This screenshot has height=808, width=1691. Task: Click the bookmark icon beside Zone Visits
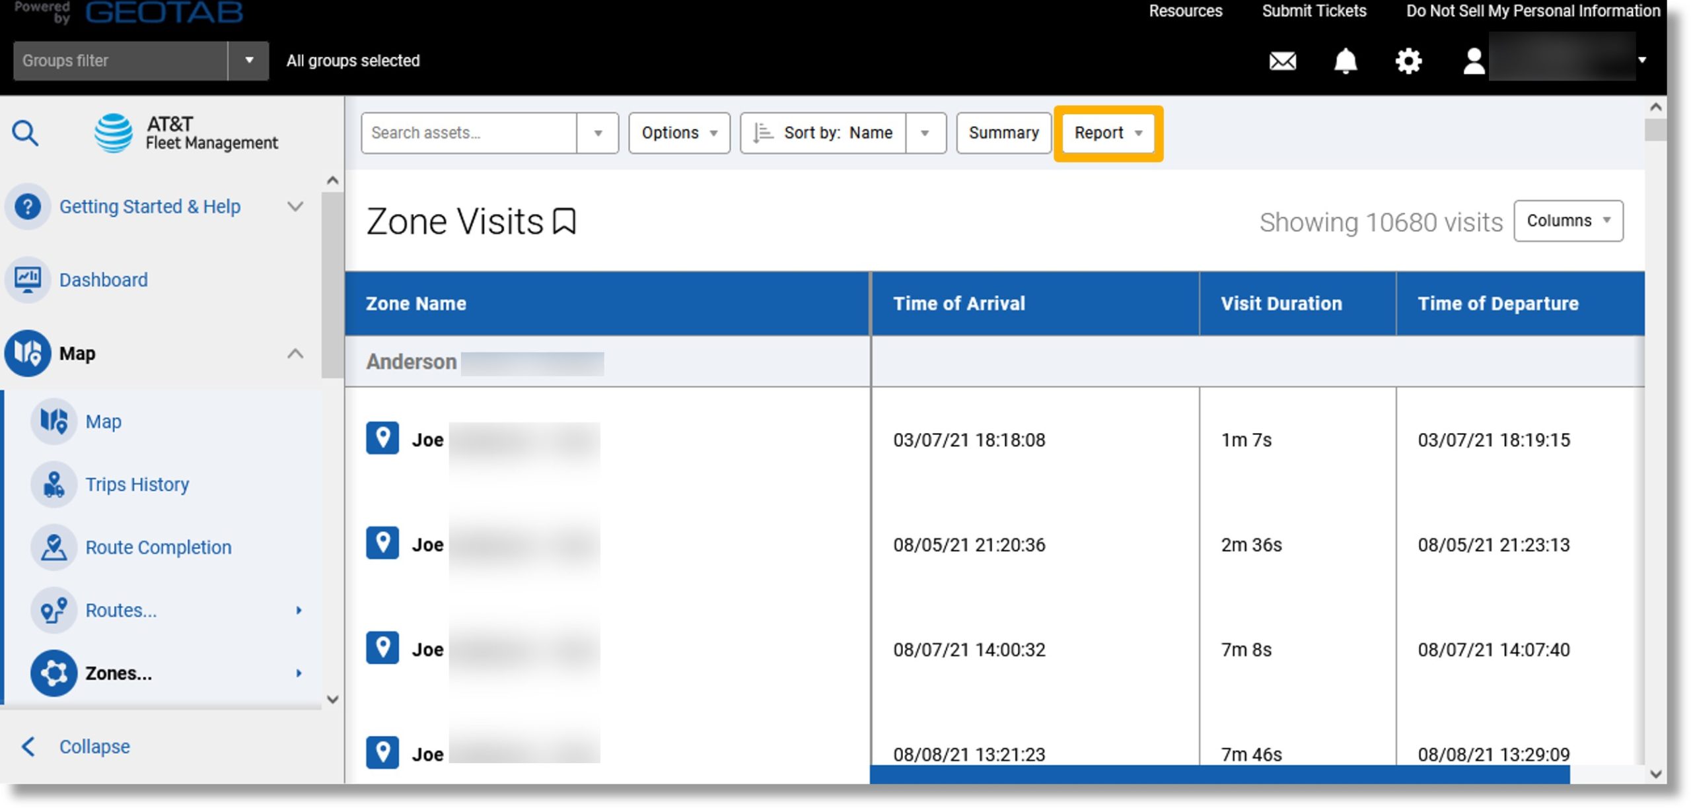[564, 221]
